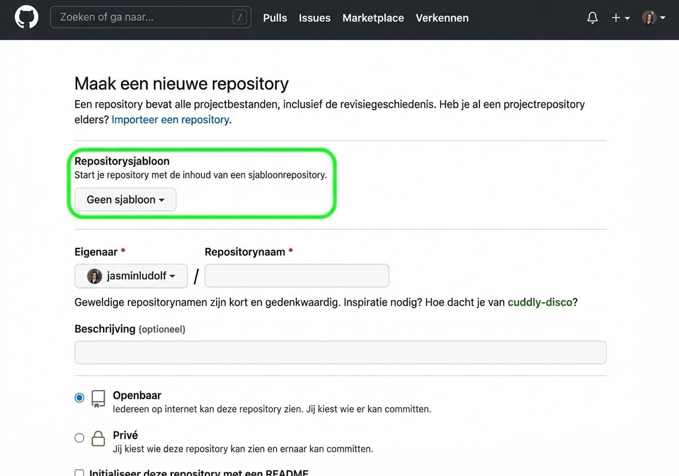The height and width of the screenshot is (476, 679).
Task: Go to the Pulls page
Action: tap(274, 18)
